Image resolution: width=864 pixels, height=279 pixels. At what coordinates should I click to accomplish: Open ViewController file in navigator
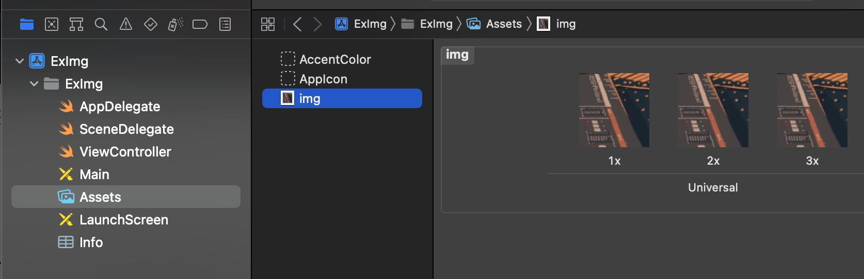coord(125,152)
